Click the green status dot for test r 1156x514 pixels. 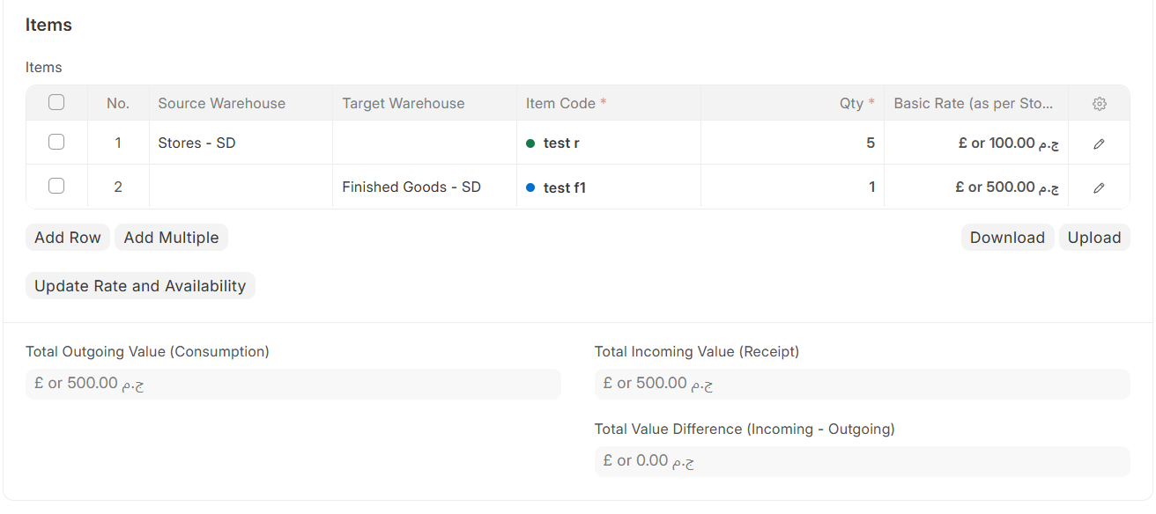click(x=530, y=143)
